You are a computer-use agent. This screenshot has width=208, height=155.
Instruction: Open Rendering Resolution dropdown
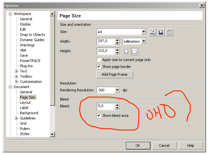tap(118, 90)
